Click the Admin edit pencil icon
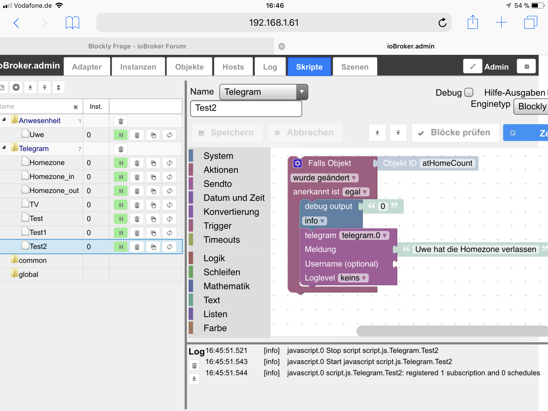The image size is (548, 411). click(x=473, y=67)
